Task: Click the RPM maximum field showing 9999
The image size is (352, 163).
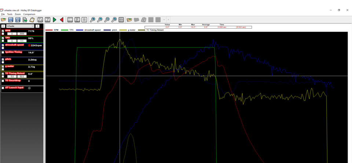Action: coord(22,34)
